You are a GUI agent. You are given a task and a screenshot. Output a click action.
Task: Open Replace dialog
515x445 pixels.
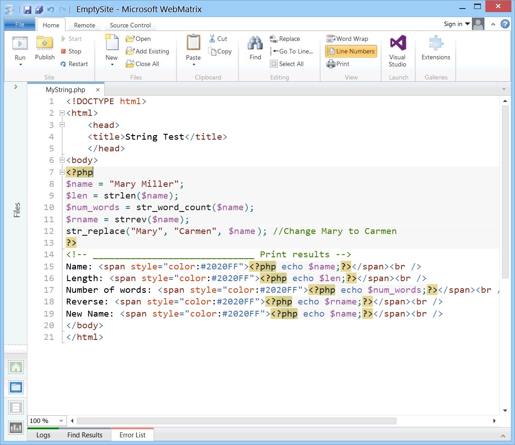coord(285,39)
